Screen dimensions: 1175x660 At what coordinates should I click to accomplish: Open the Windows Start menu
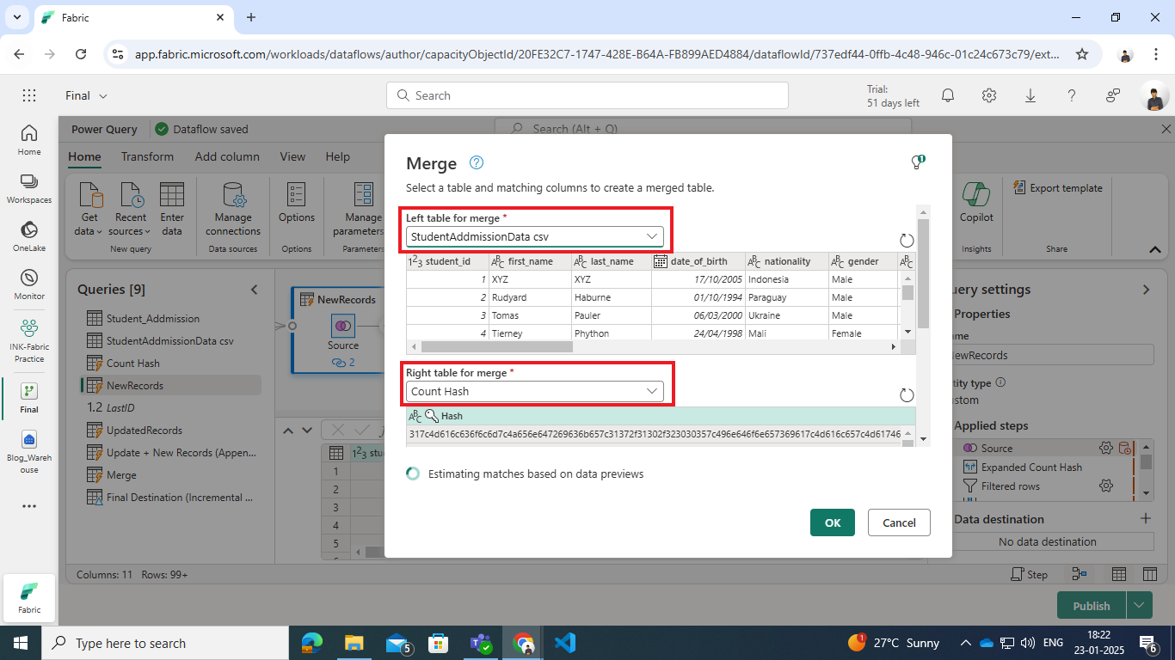(x=21, y=643)
